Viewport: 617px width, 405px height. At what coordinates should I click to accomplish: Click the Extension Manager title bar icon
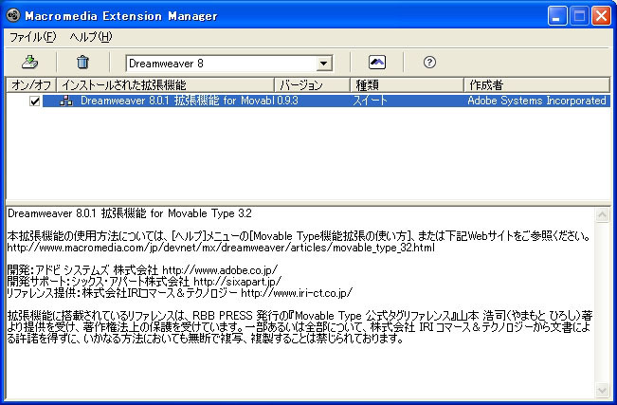pyautogui.click(x=13, y=15)
